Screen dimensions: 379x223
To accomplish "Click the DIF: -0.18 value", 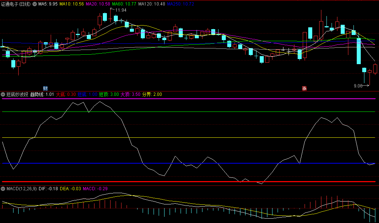I will [49, 189].
